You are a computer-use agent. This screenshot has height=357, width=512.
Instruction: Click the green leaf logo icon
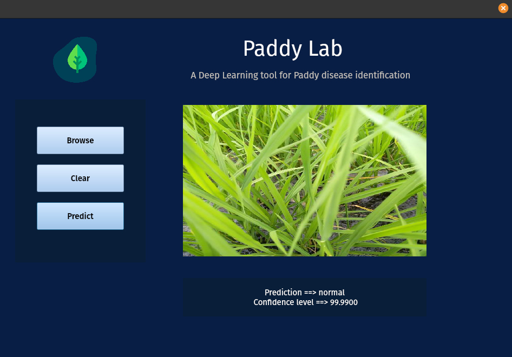[77, 58]
